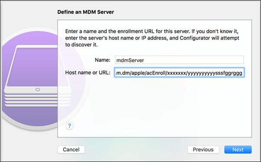
Task: Click the 'Define an MDM Server' heading
Action: point(85,12)
